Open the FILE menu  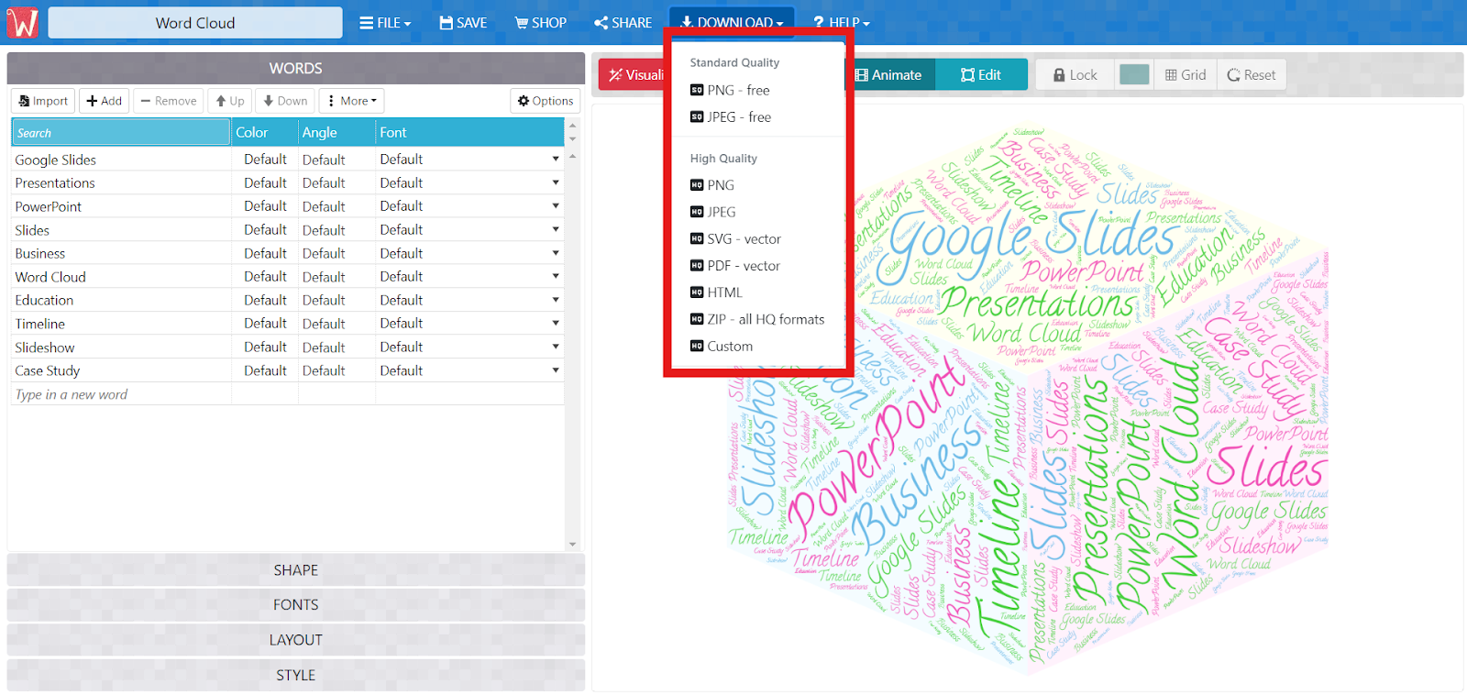(x=385, y=23)
